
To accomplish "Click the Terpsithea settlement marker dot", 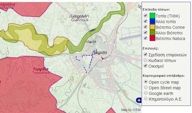I will pos(40,70).
